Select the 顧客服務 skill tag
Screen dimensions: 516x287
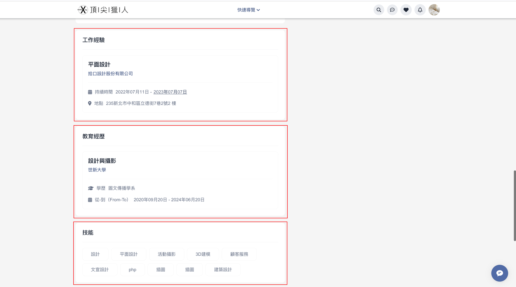(x=239, y=254)
